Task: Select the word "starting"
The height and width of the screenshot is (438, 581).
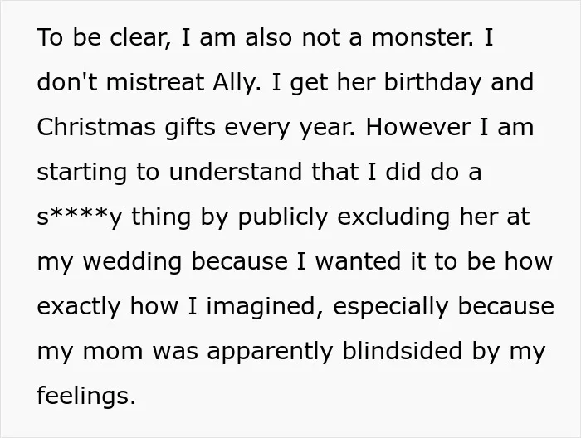Action: (x=82, y=173)
